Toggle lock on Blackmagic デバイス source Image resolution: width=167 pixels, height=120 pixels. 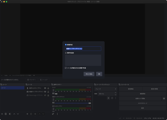pyautogui.click(x=48, y=95)
